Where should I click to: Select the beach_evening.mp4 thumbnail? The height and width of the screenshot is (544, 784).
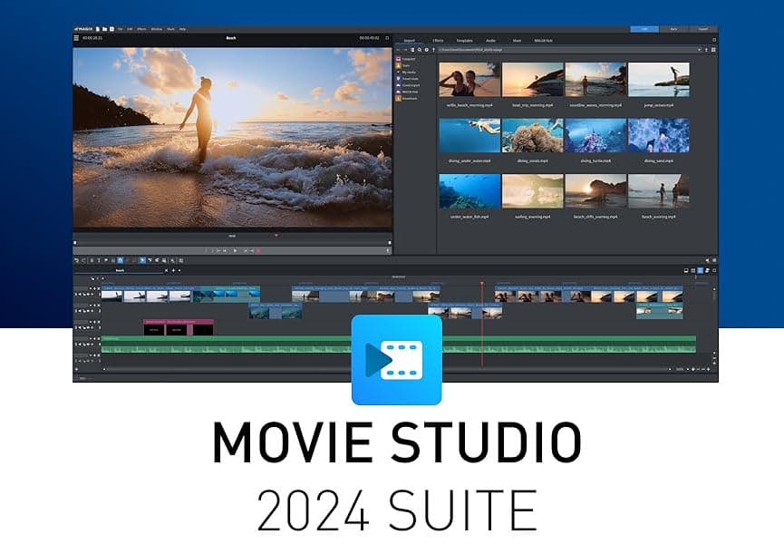click(x=659, y=191)
